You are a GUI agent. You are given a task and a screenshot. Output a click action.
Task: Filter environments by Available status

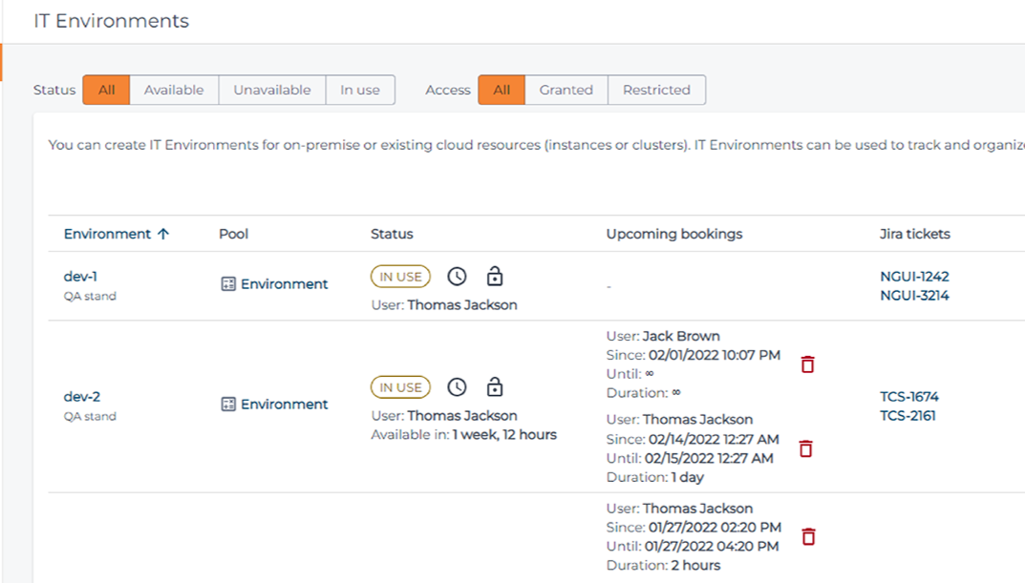click(x=174, y=89)
